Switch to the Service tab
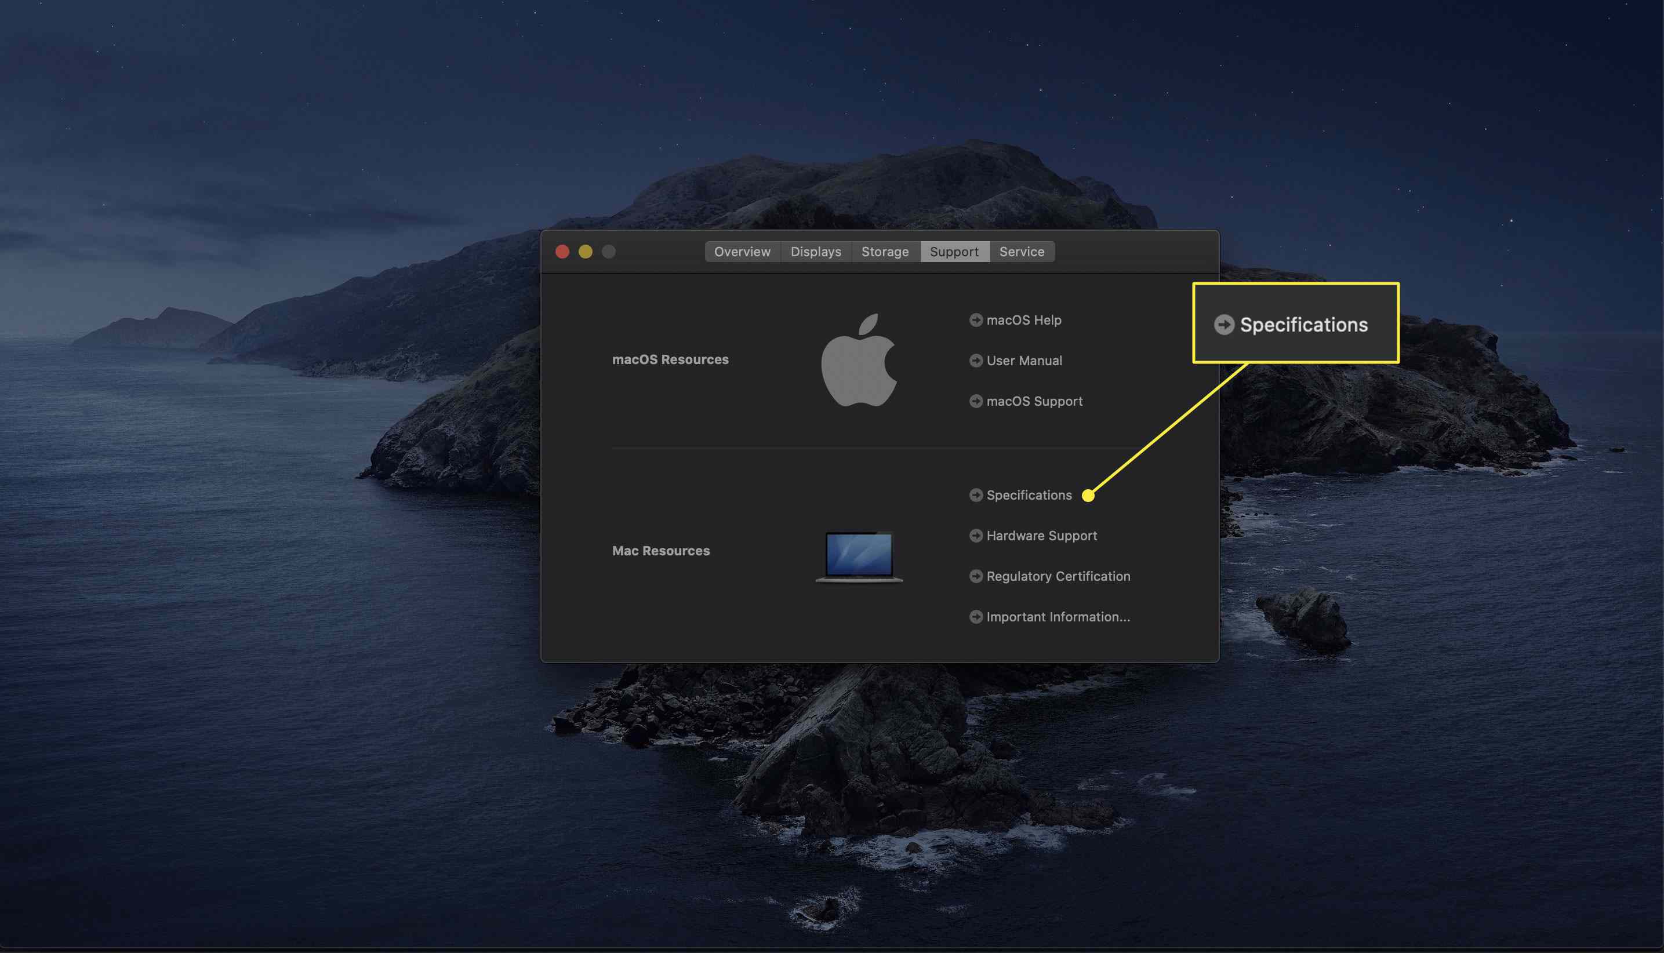Screen dimensions: 1664x953 [x=1022, y=252]
